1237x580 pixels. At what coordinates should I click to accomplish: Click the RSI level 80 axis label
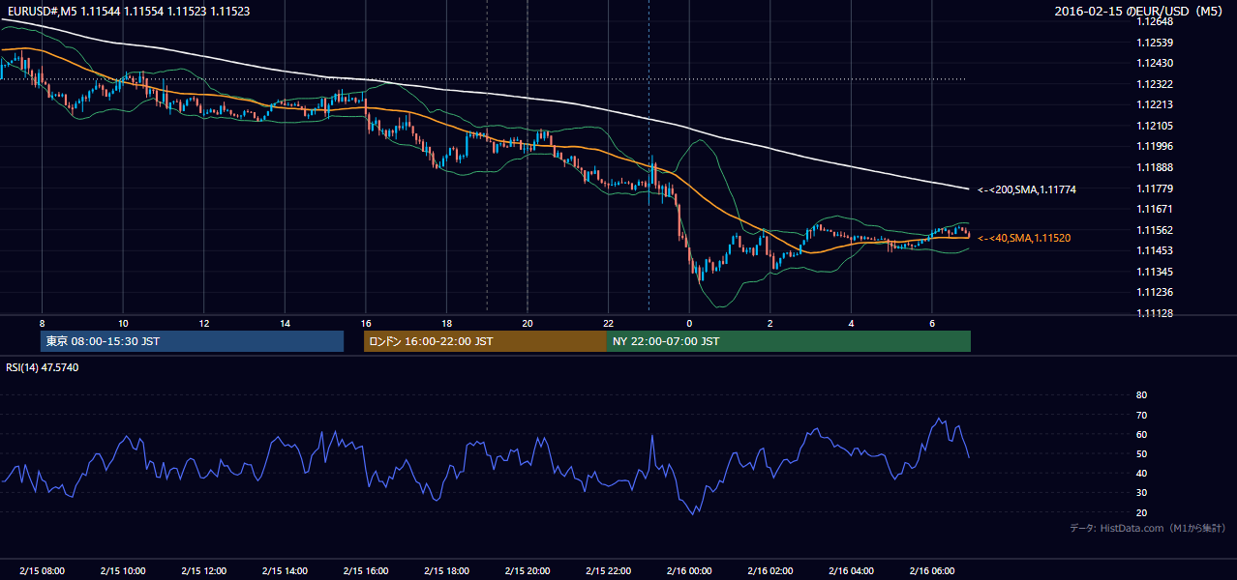[x=1141, y=395]
